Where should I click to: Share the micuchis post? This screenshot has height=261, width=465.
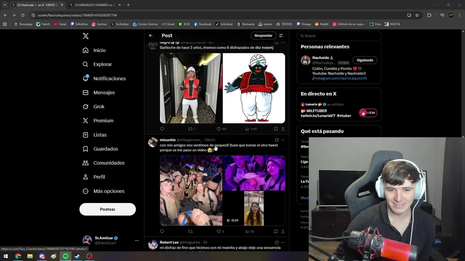click(x=283, y=231)
